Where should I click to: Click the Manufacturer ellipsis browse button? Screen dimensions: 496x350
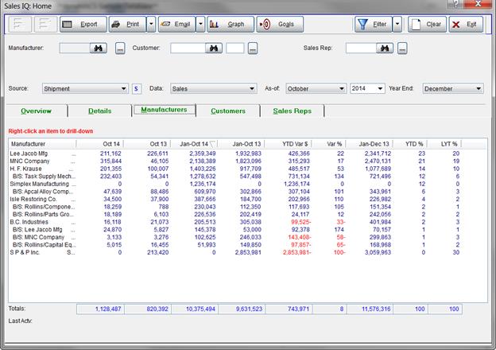[120, 49]
